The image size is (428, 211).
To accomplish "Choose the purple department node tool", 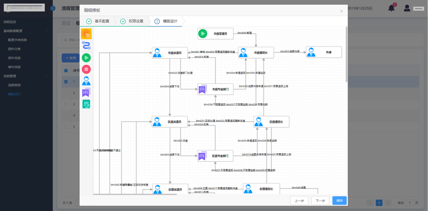I will [86, 92].
